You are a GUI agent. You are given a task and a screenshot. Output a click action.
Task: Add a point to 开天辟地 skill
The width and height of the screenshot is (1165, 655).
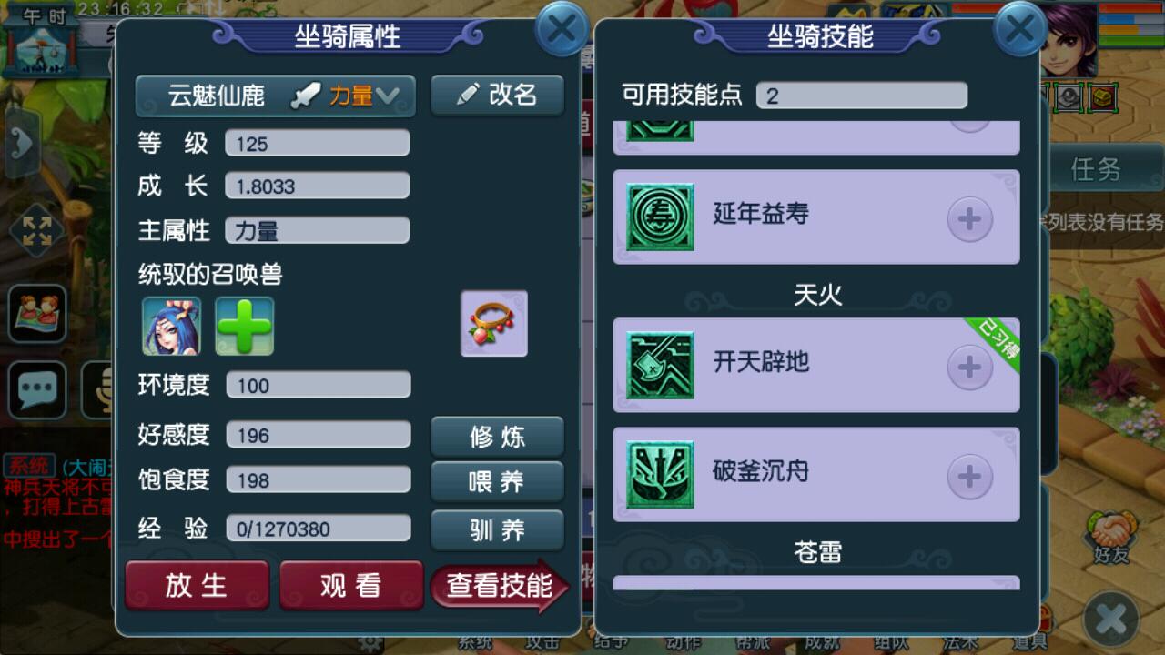[x=969, y=368]
